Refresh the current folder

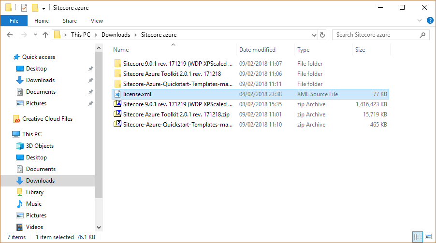[322, 35]
